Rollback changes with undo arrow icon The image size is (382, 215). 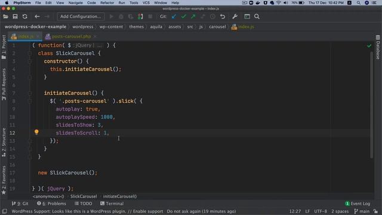click(x=223, y=17)
